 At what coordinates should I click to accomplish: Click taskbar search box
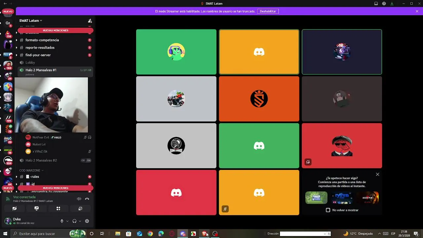[49, 234]
